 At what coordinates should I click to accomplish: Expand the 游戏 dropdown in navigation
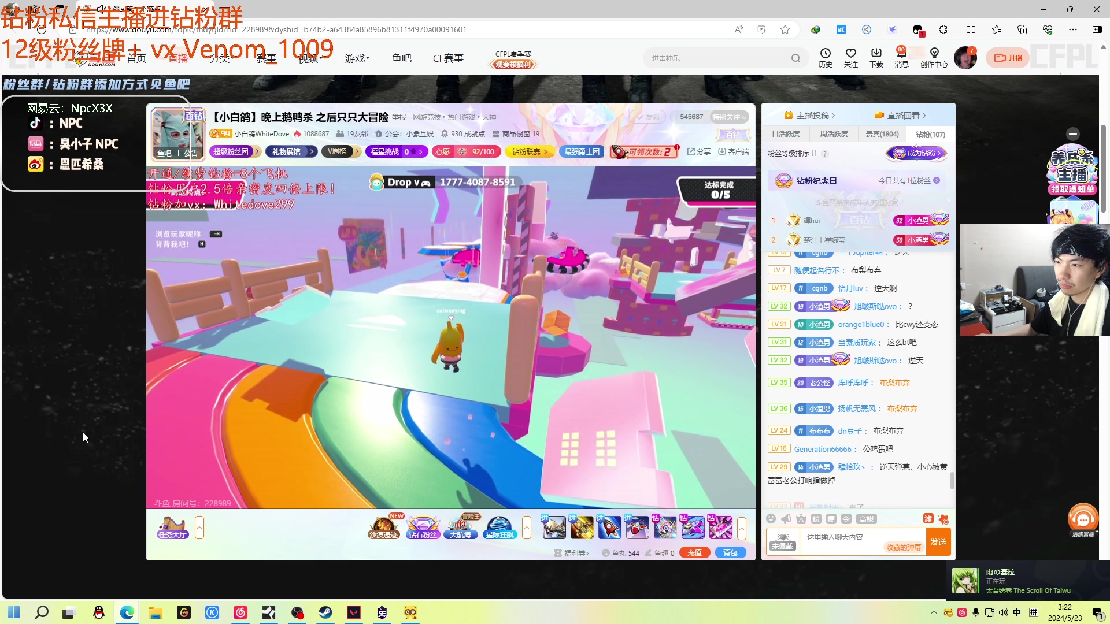pyautogui.click(x=357, y=58)
